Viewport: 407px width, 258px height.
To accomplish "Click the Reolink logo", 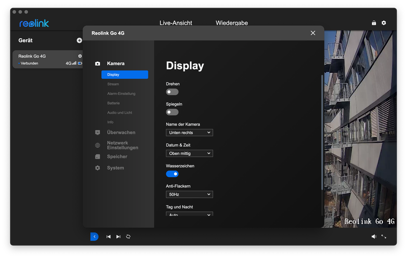I will point(34,23).
